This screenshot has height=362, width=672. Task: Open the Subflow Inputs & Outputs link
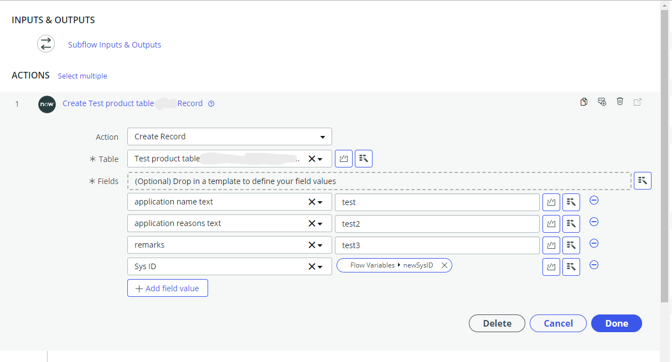pos(115,45)
